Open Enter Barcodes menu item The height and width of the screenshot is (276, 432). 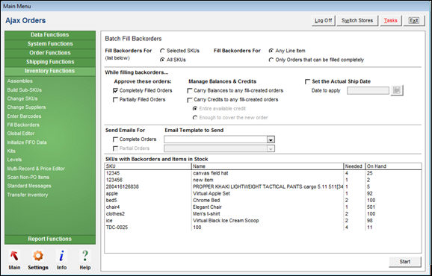[x=24, y=116]
